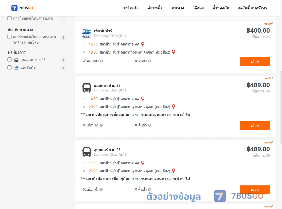Click the 20:30 arrival time

pos(93,107)
